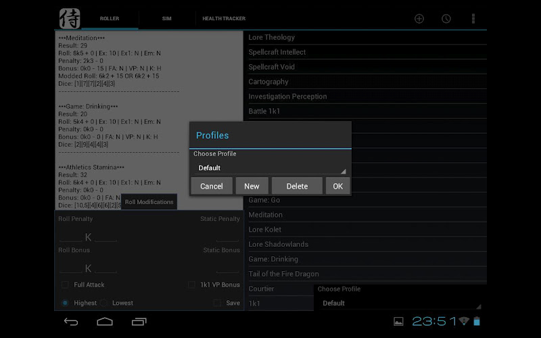Click New in the Profiles dialog
The height and width of the screenshot is (338, 541).
(x=252, y=187)
